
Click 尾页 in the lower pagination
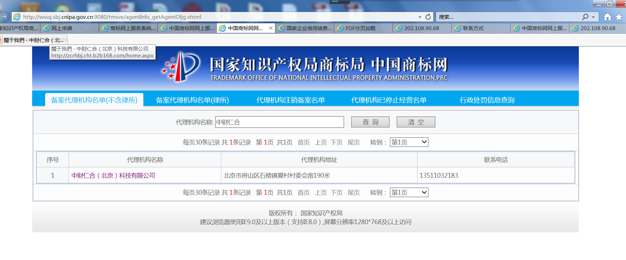354,193
